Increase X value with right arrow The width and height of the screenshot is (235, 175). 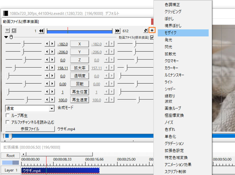point(52,44)
